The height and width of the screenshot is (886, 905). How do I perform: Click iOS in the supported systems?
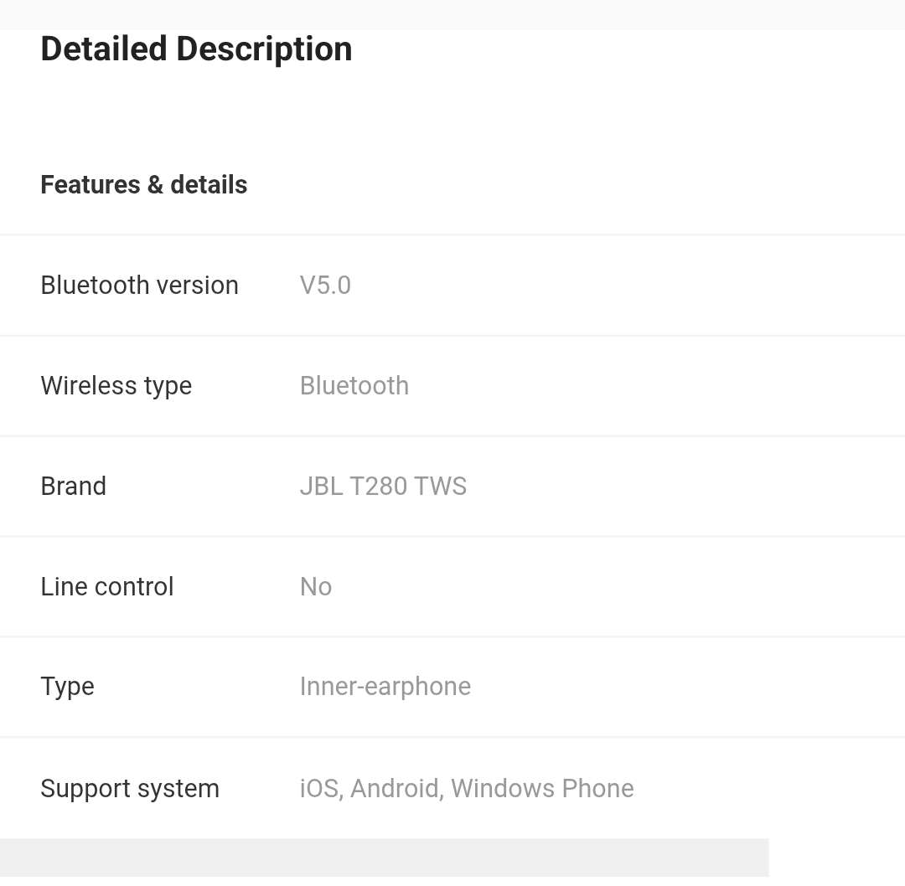pos(318,788)
